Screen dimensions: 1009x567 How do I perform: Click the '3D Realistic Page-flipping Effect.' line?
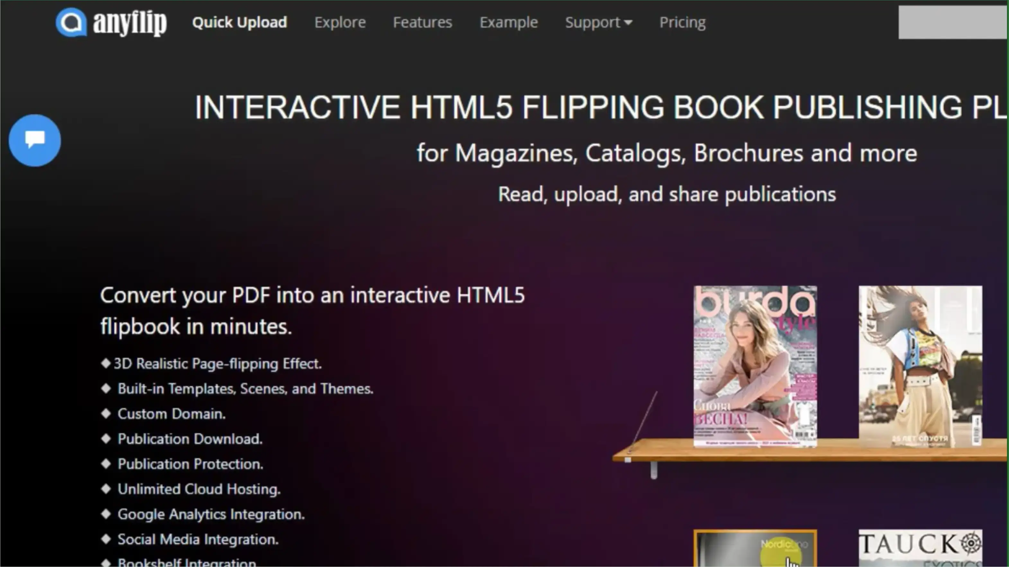(218, 364)
